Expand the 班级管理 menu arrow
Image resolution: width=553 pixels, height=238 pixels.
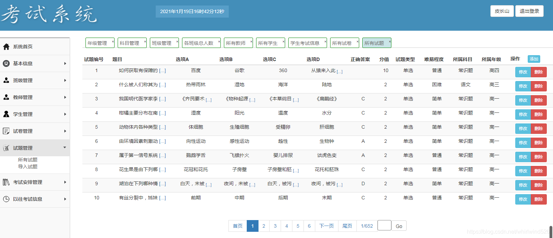click(65, 80)
